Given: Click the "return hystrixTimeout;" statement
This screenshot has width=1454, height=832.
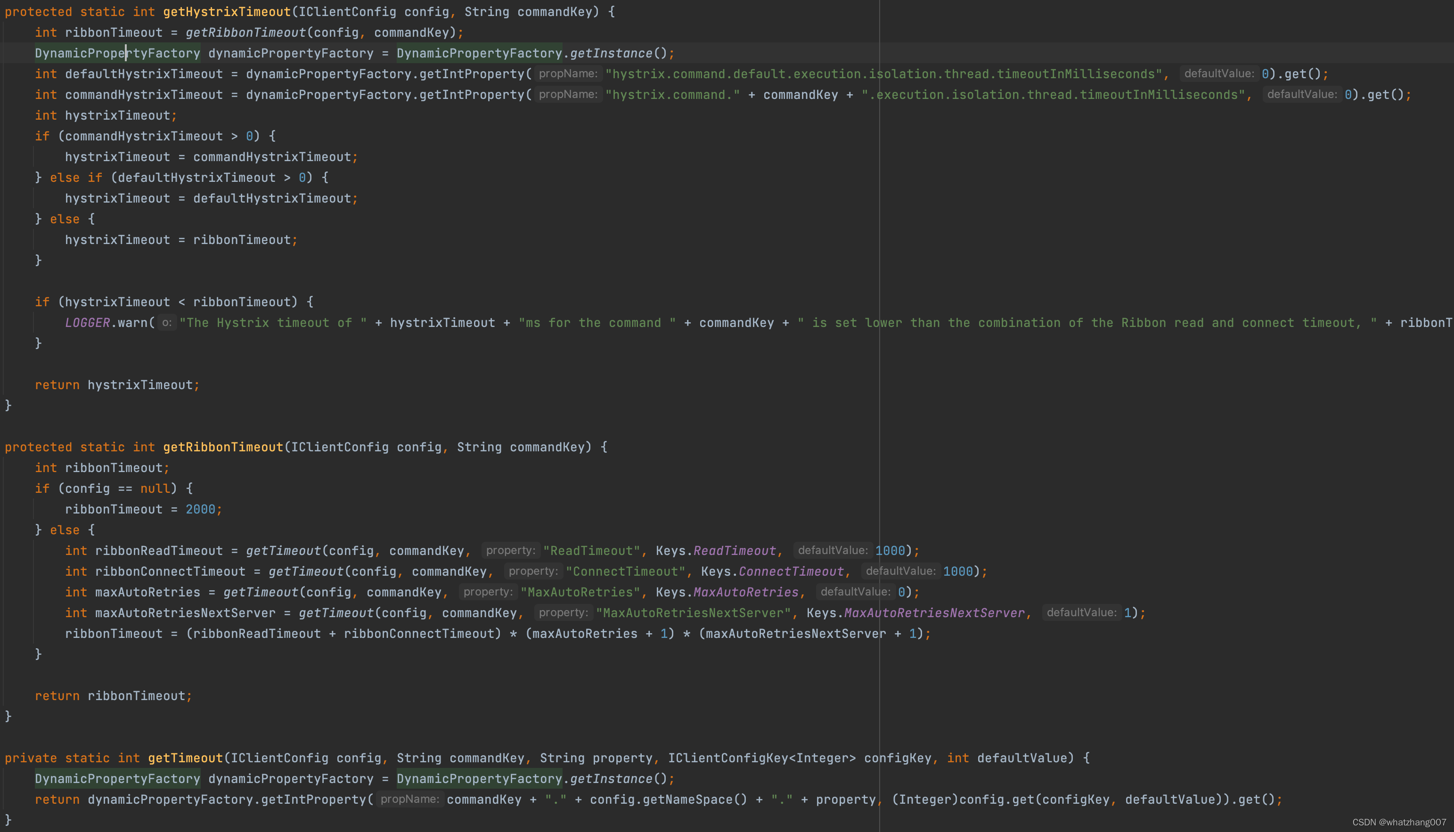Looking at the screenshot, I should click(x=117, y=385).
